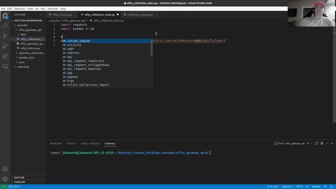Image resolution: width=336 pixels, height=189 pixels.
Task: Click breadcrumb youtube
Action: [x=54, y=21]
